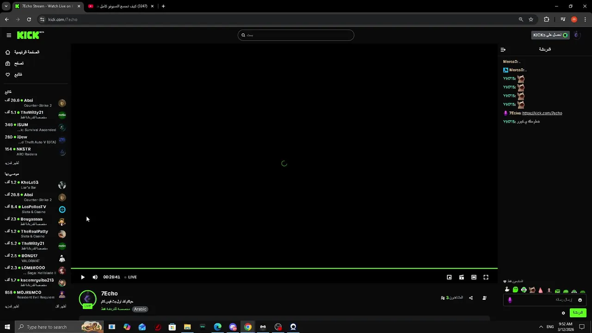This screenshot has width=592, height=333.
Task: Click the Kick search box
Action: [296, 35]
